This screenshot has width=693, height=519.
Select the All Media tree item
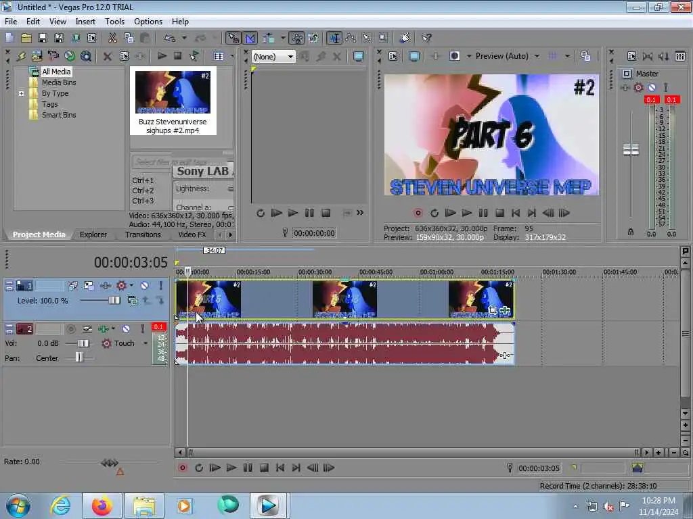[56, 72]
